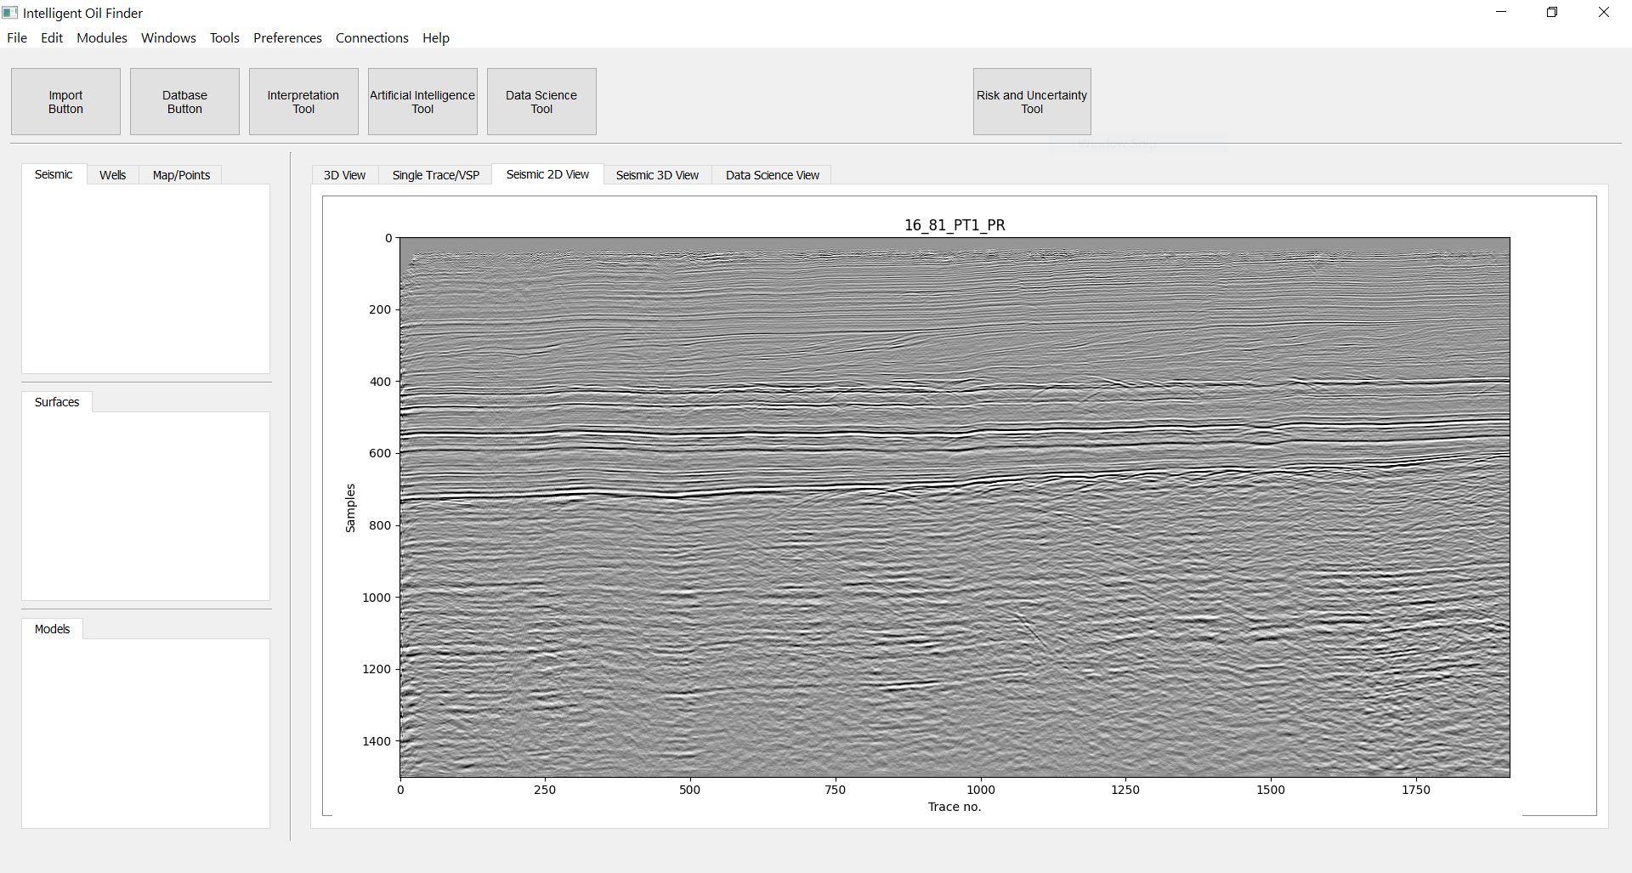The width and height of the screenshot is (1632, 873).
Task: Switch to the Seismic 3D View tab
Action: point(657,175)
